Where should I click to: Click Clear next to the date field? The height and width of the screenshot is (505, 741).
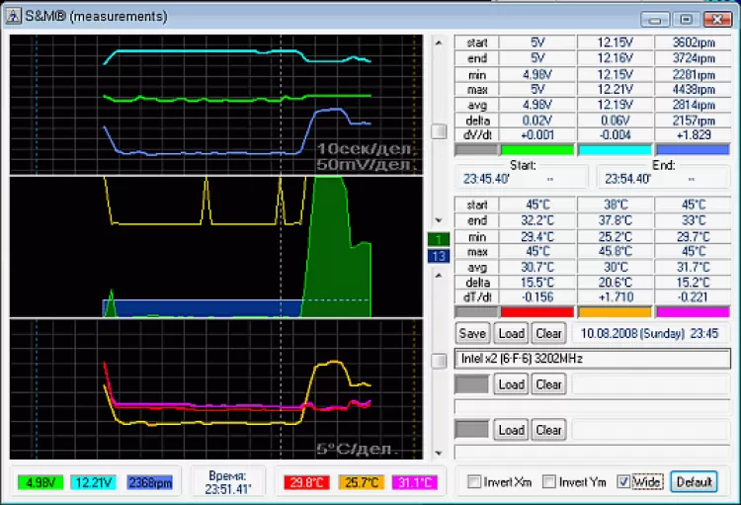(548, 333)
